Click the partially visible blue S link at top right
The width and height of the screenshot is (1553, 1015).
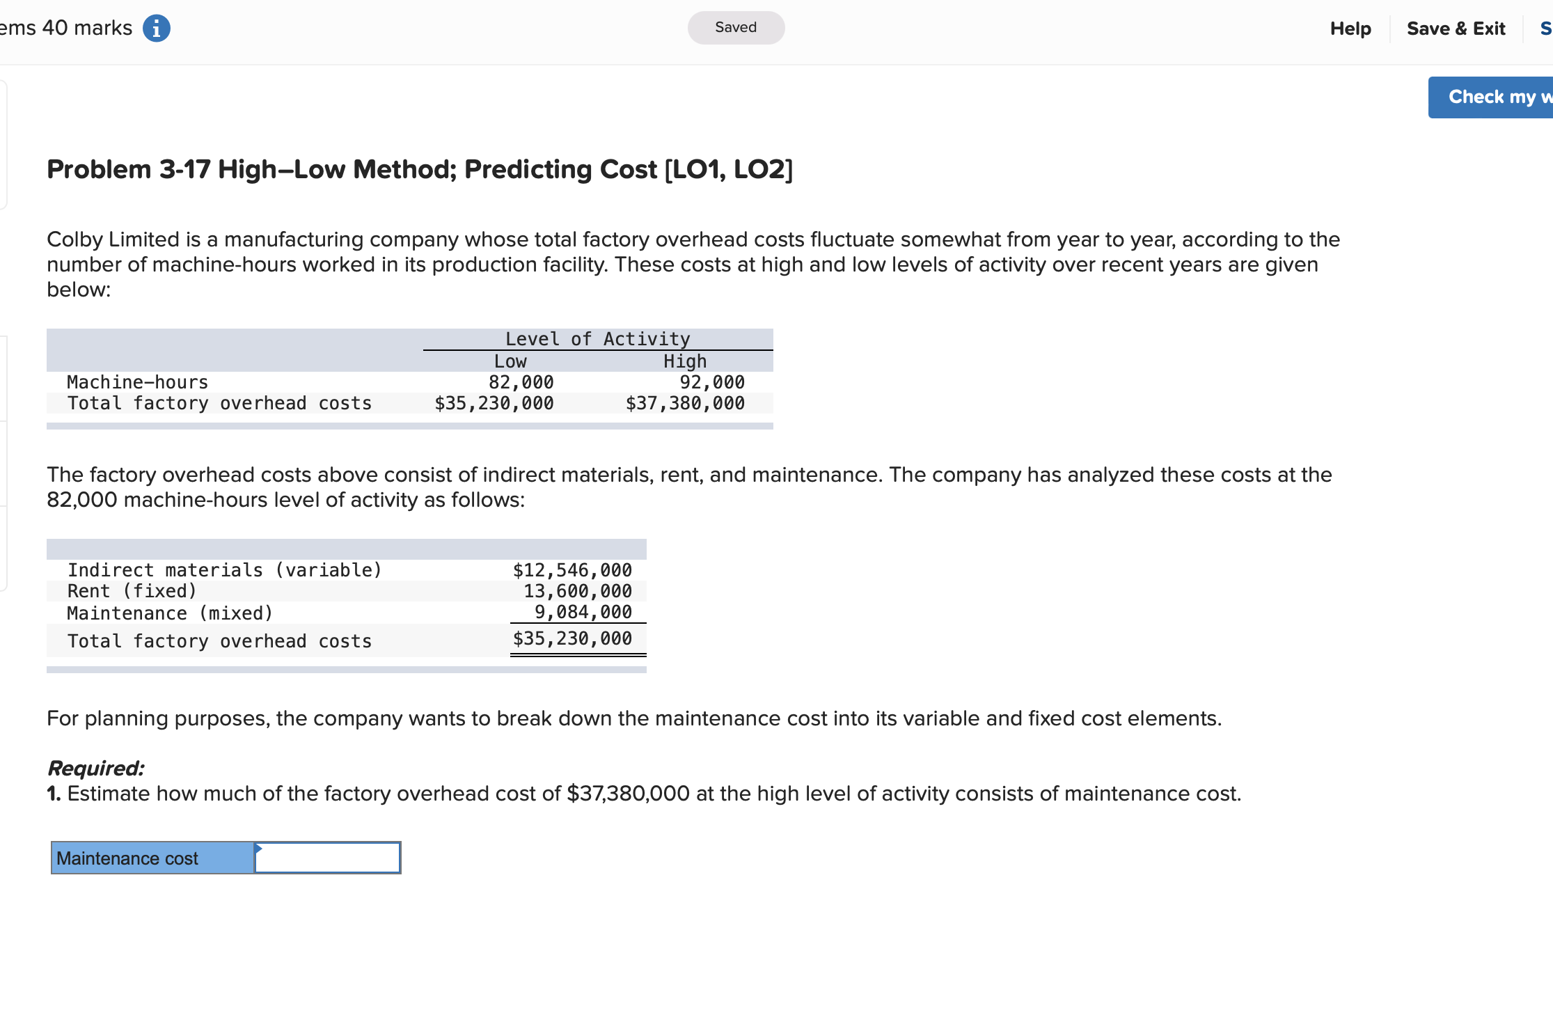click(x=1545, y=29)
